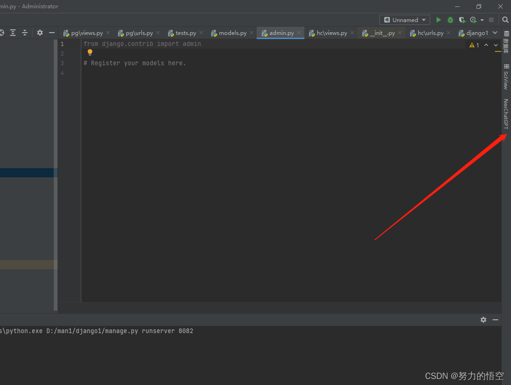Open the NexChatGPT tool window

[506, 114]
